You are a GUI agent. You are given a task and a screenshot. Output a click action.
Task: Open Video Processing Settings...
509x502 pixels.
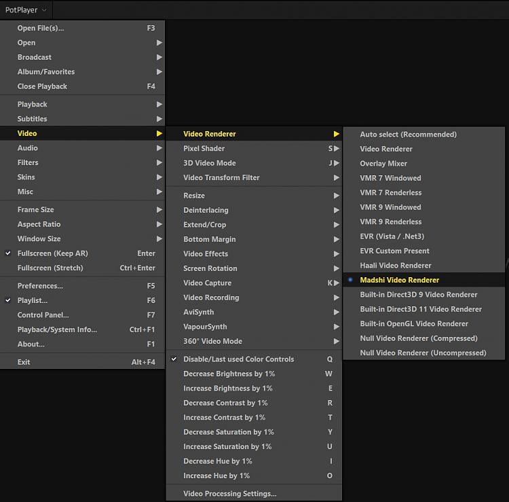(254, 494)
